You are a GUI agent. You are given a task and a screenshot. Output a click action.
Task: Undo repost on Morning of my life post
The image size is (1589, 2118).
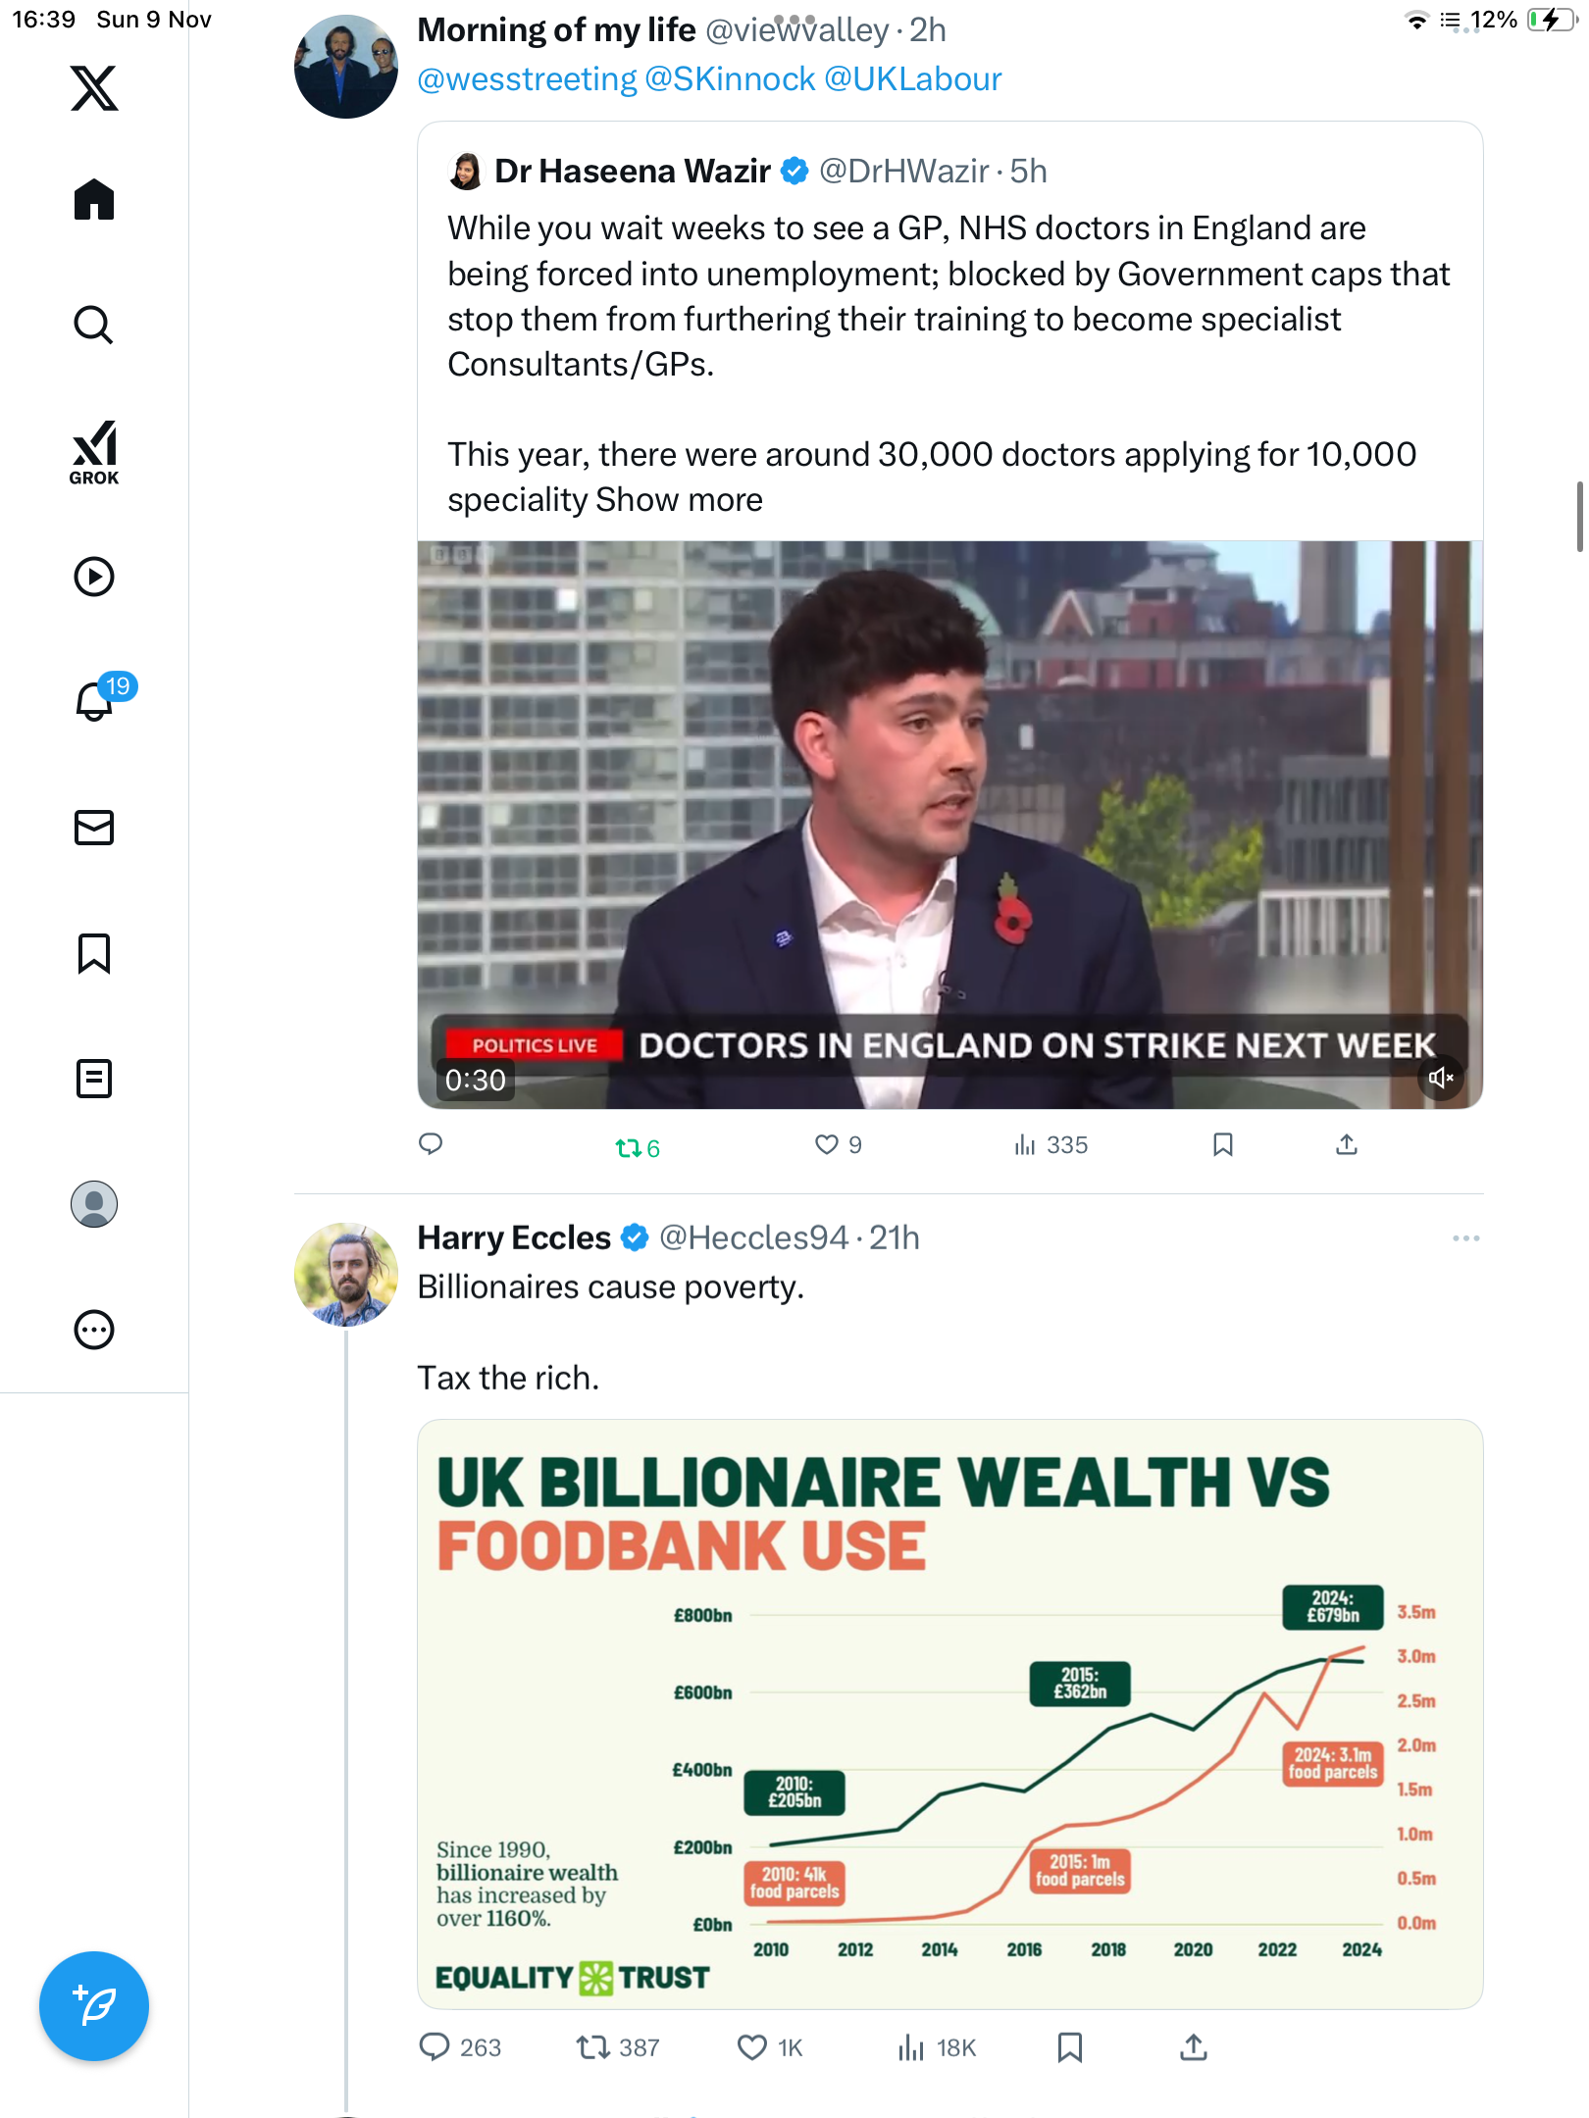pos(637,1146)
